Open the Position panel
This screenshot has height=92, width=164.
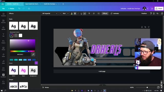144,14
